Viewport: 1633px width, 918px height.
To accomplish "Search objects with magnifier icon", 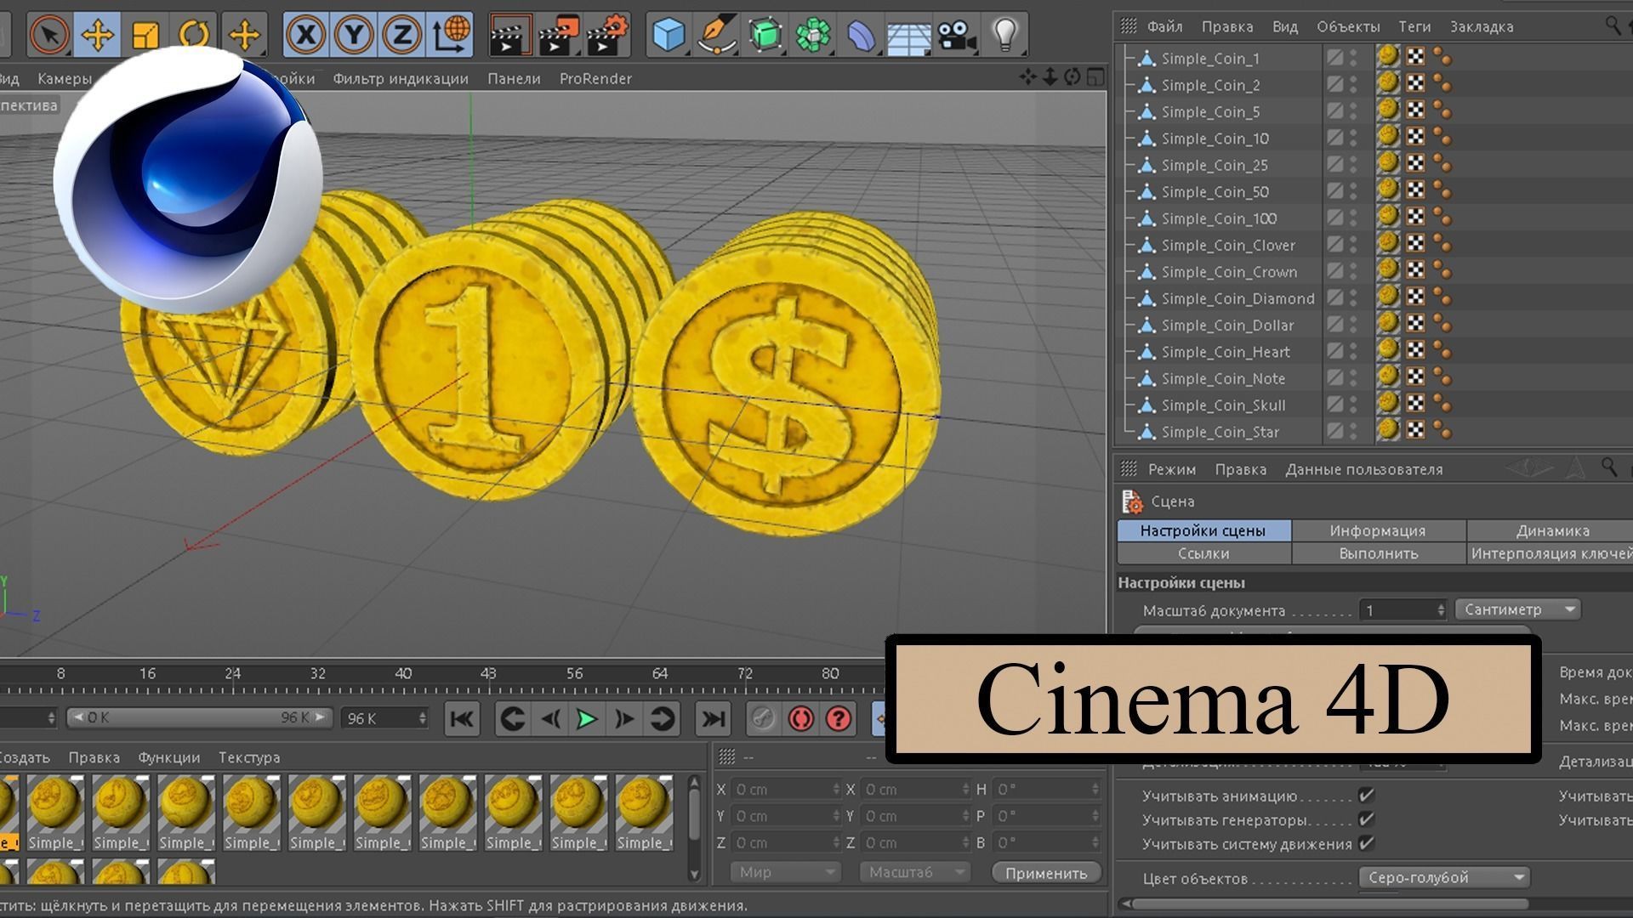I will [x=1613, y=25].
